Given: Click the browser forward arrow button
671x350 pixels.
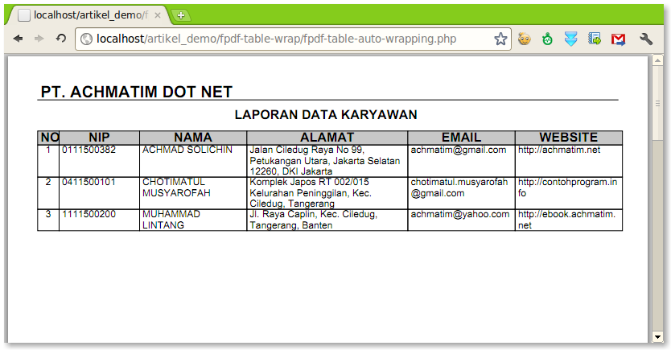Looking at the screenshot, I should (x=39, y=39).
